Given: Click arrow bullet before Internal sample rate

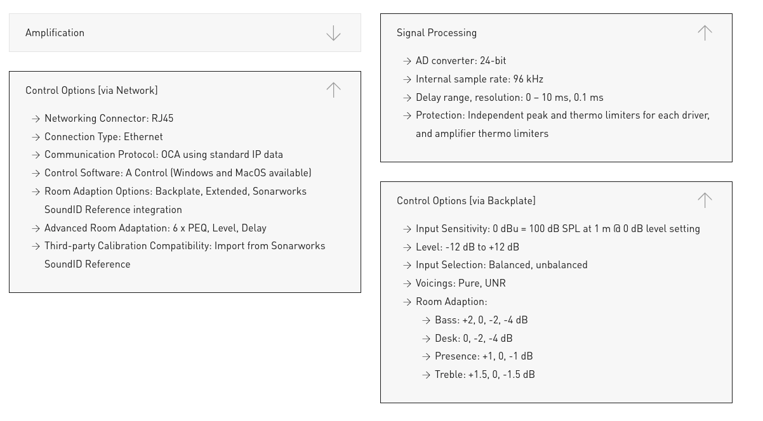Looking at the screenshot, I should click(x=408, y=80).
